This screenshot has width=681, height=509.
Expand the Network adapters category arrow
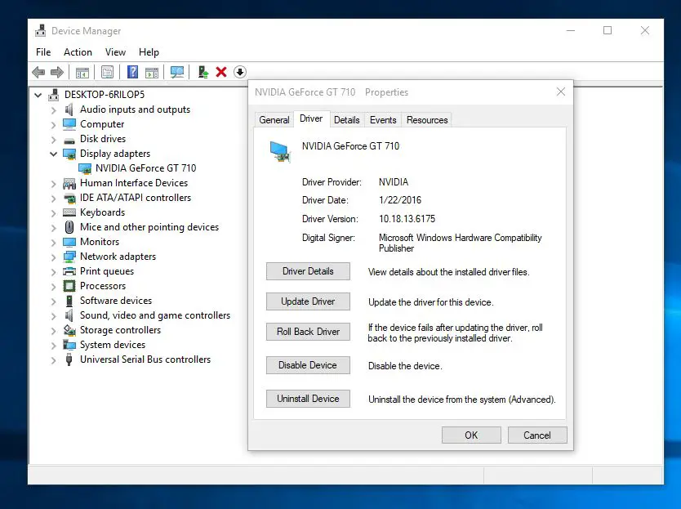[53, 257]
